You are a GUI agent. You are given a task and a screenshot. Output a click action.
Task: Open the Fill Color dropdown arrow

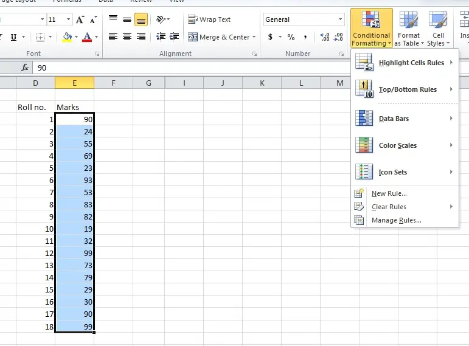click(76, 37)
